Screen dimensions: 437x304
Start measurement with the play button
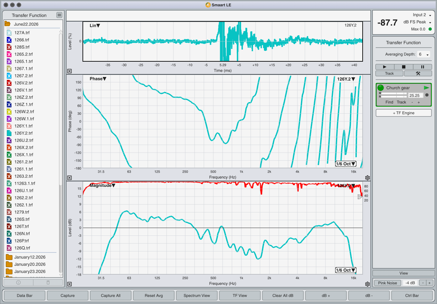point(384,67)
